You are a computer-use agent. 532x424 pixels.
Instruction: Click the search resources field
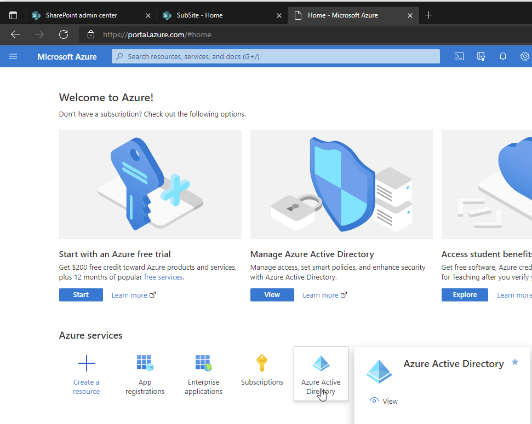(x=274, y=56)
